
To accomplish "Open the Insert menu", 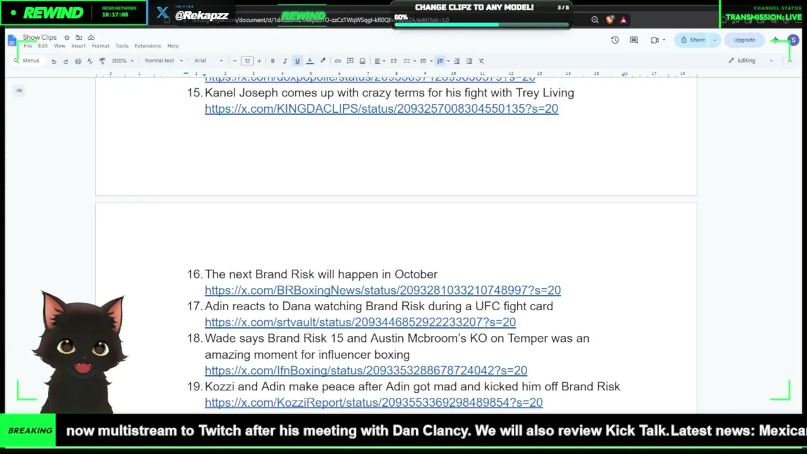I will [x=78, y=46].
